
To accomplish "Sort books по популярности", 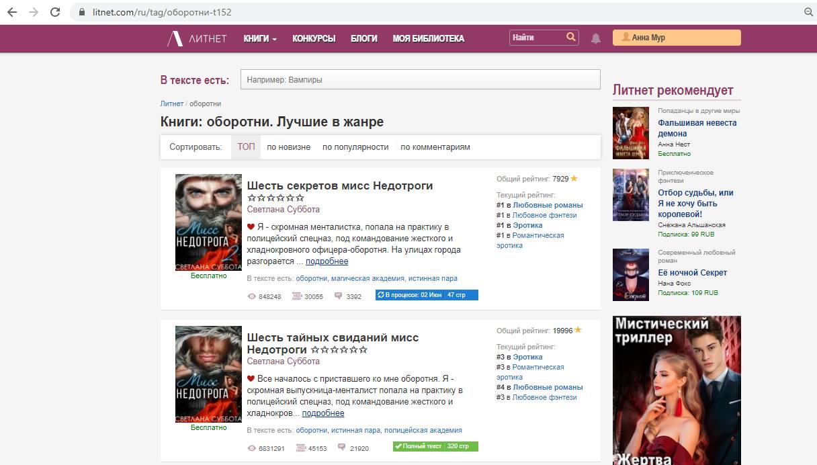I will pos(355,147).
